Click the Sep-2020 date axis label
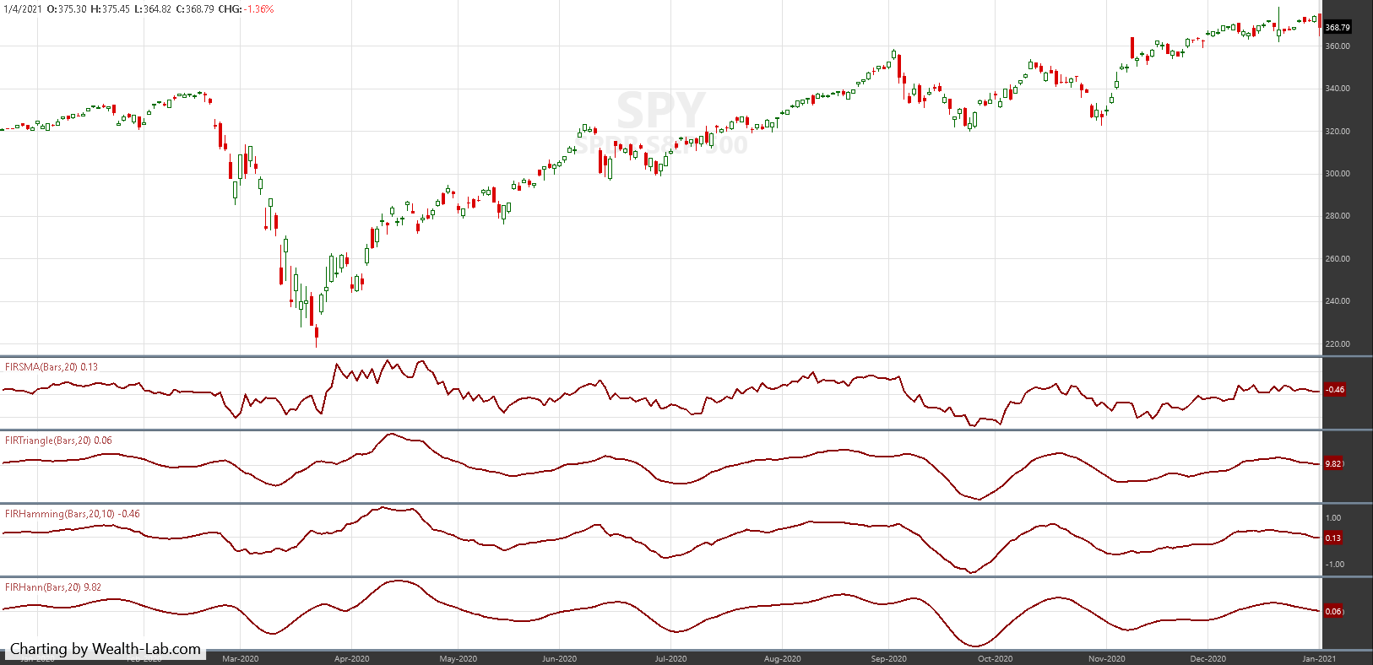 (x=889, y=658)
